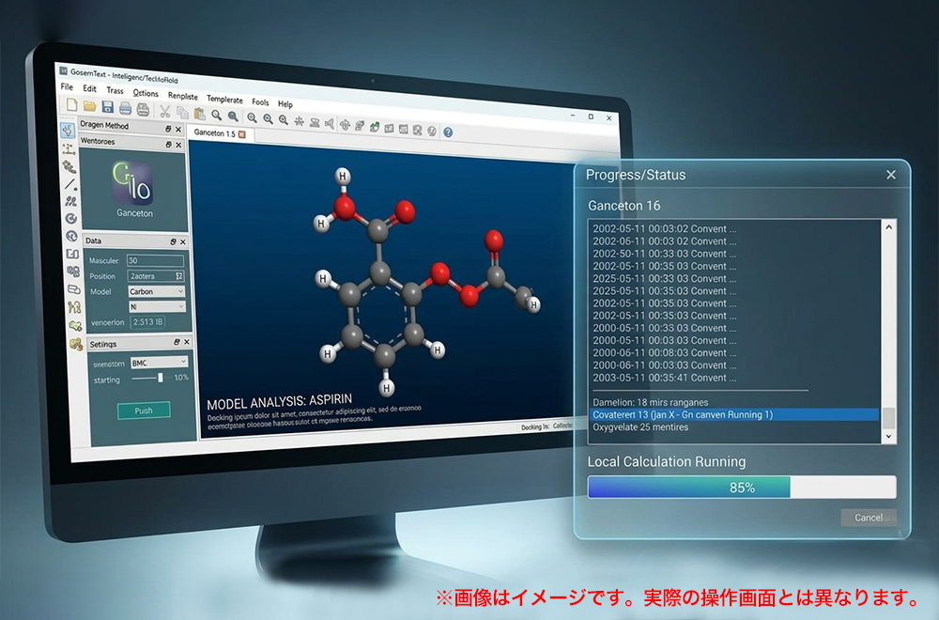This screenshot has width=939, height=620.
Task: Open the Fools menu
Action: 260,102
